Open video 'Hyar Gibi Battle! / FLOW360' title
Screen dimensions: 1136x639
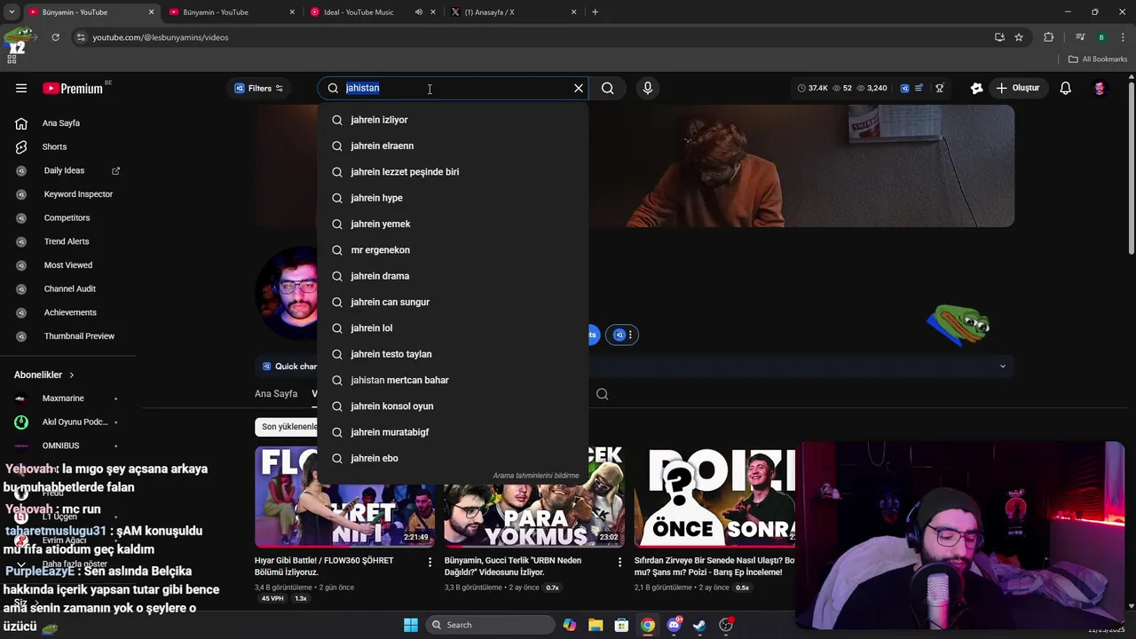click(336, 566)
